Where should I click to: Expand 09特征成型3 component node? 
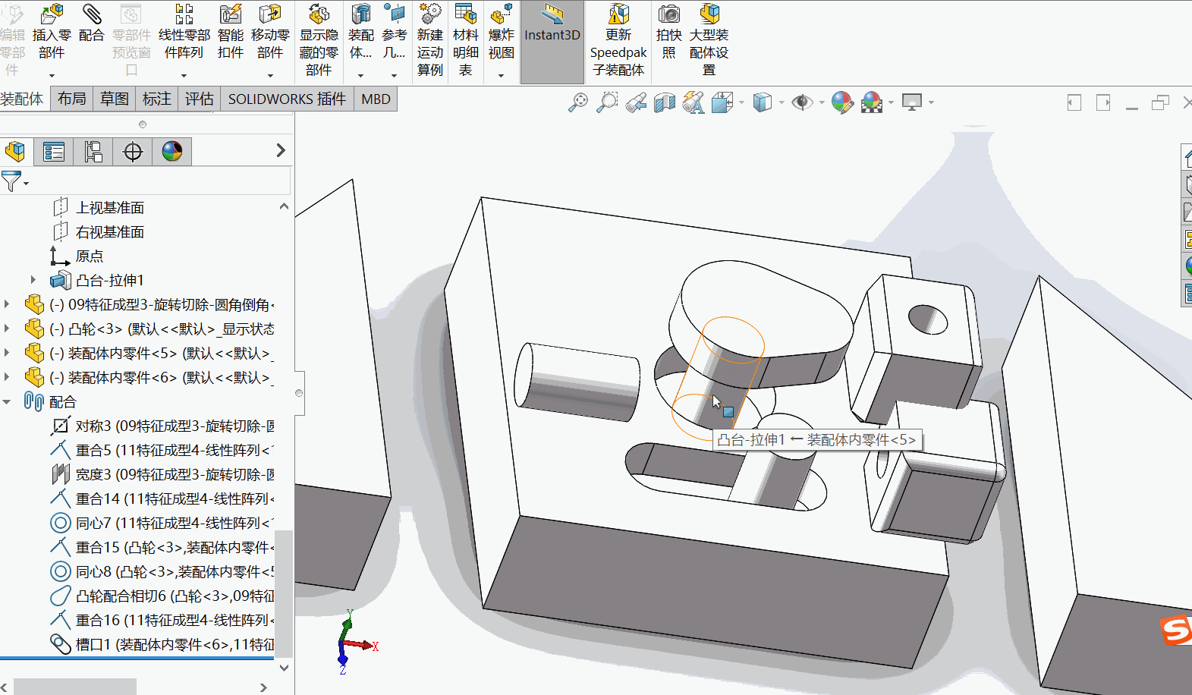pos(7,304)
